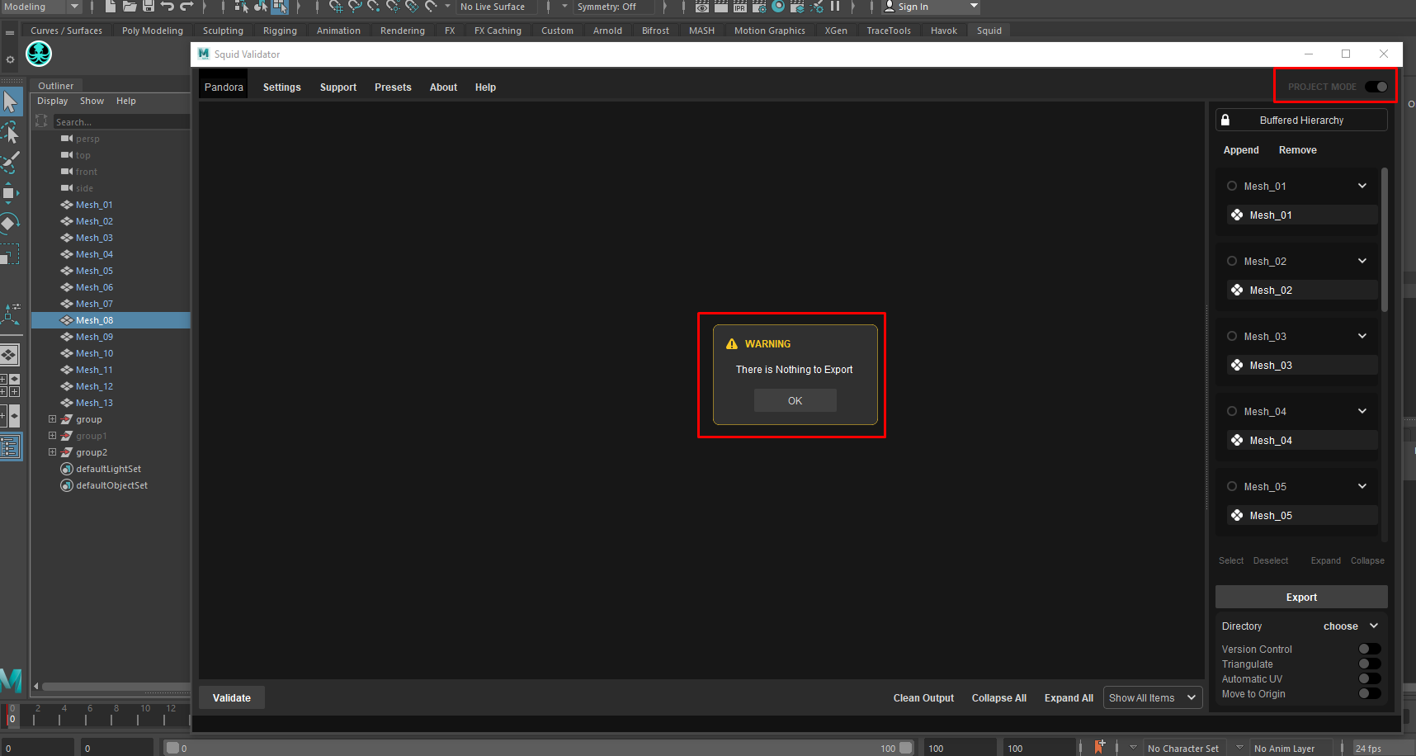1416x756 pixels.
Task: Open the Directory choose dropdown
Action: coord(1351,626)
